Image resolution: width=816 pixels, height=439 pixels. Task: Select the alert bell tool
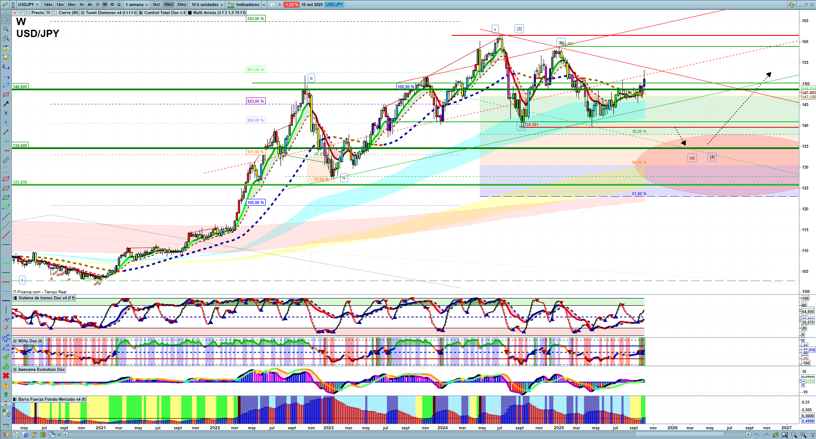click(x=6, y=57)
